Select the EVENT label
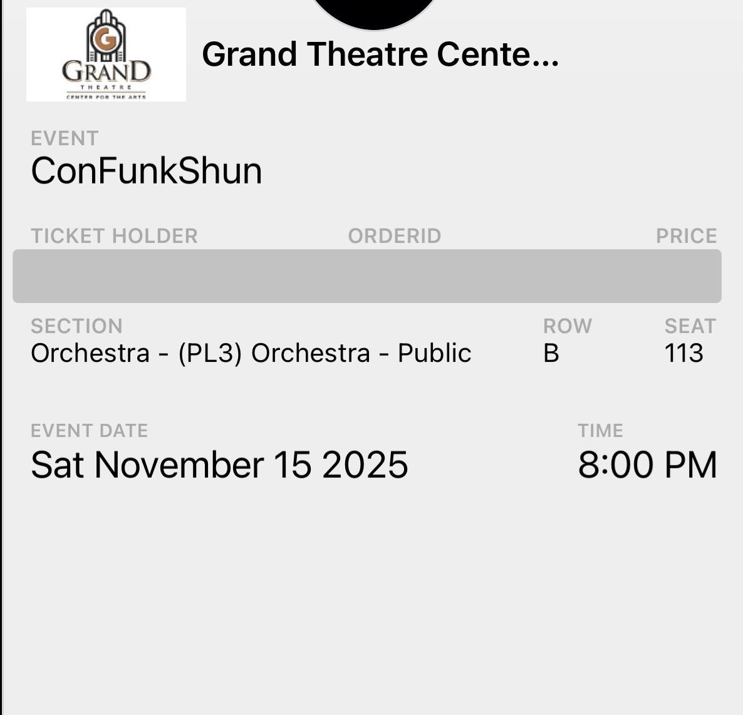This screenshot has height=715, width=743. 65,138
